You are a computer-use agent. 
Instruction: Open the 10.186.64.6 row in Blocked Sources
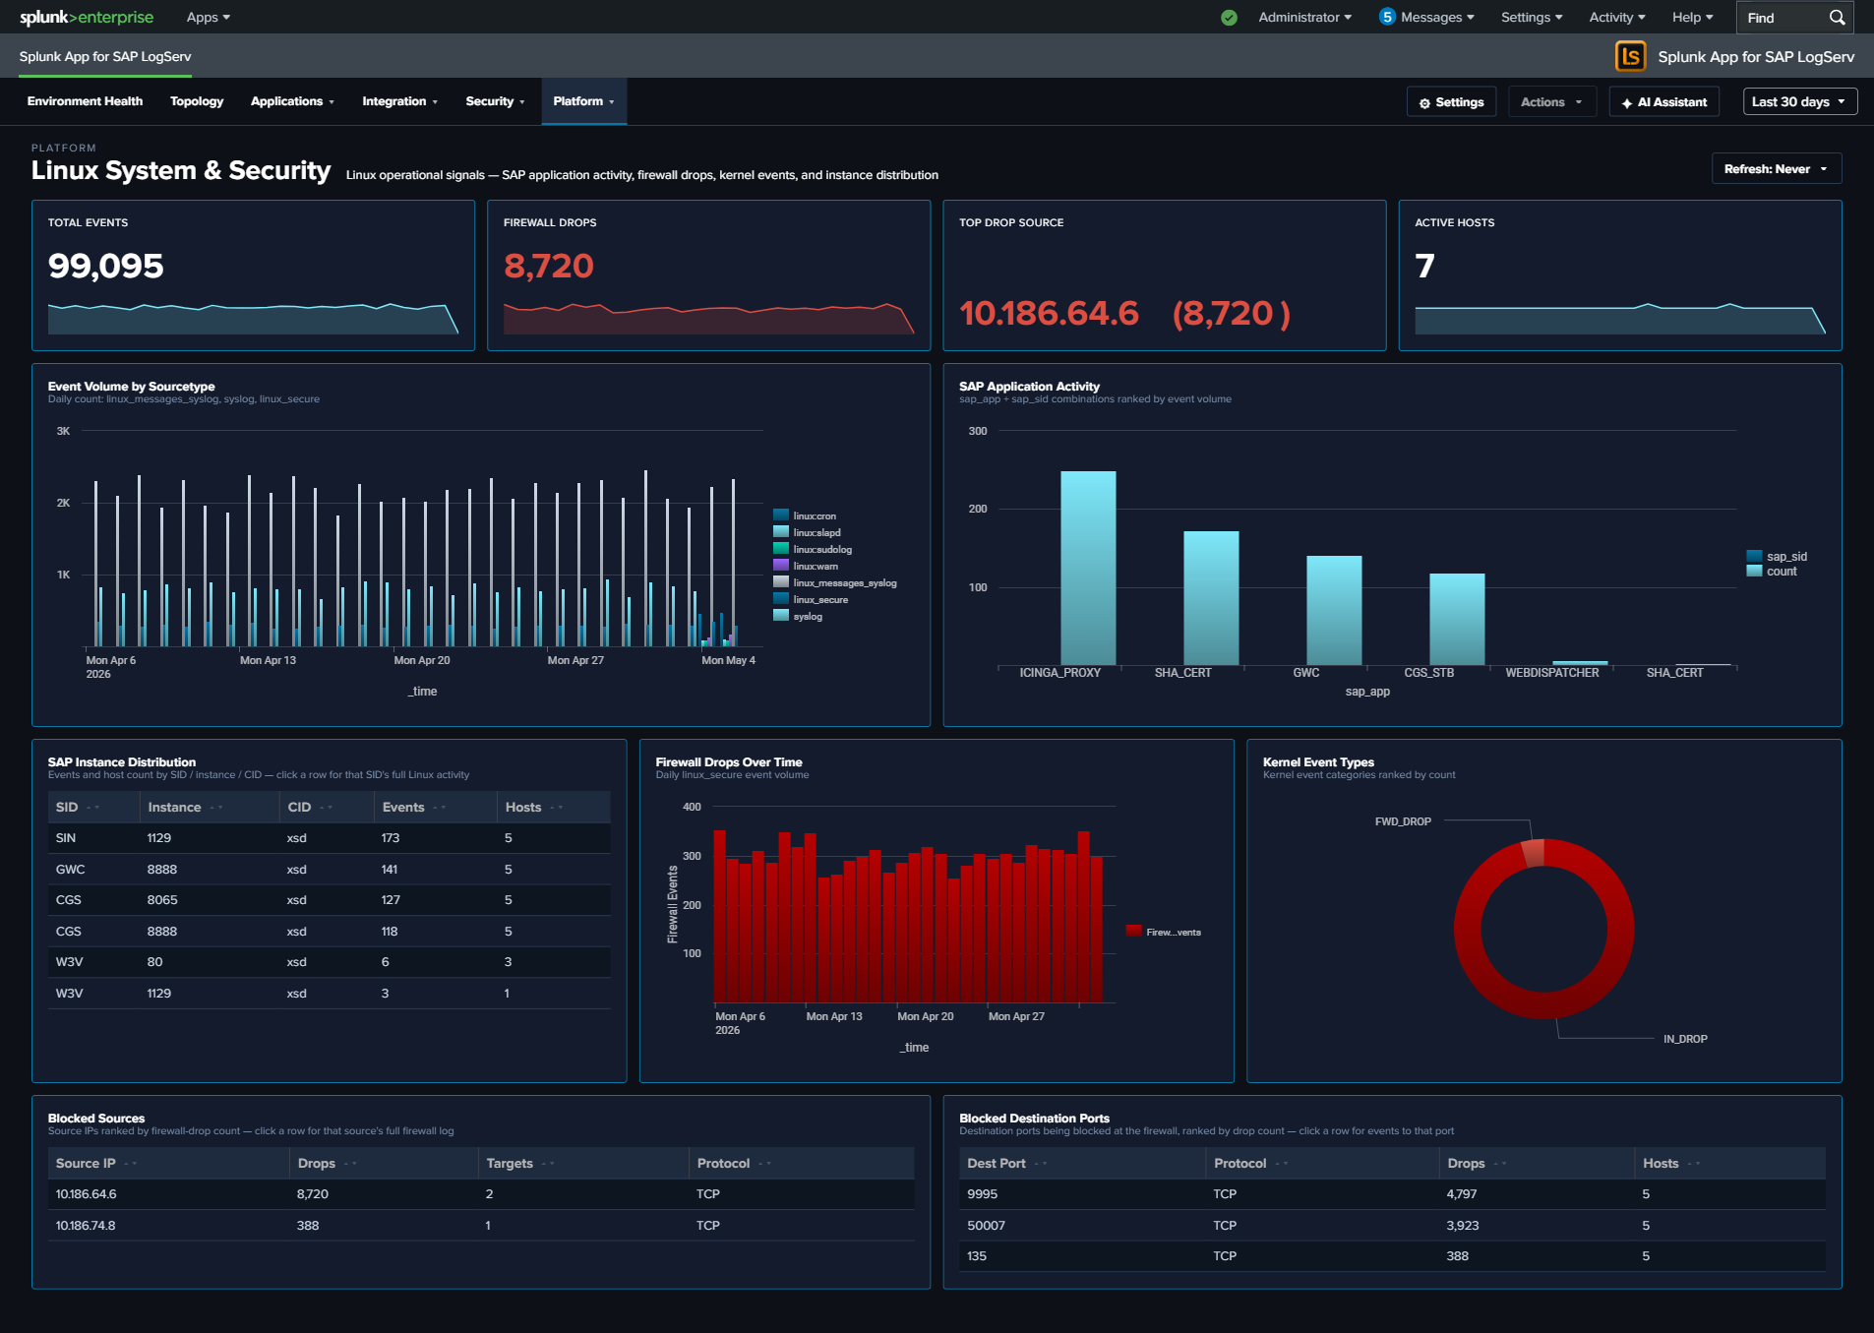(480, 1194)
